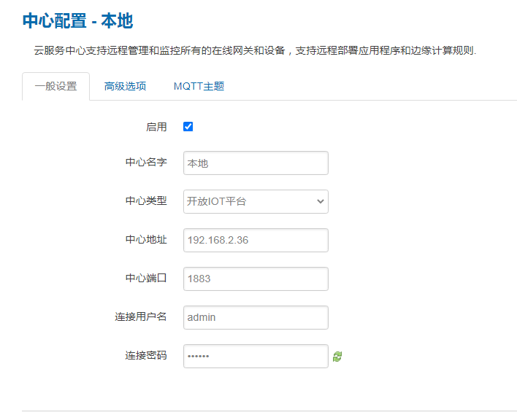Click the green password reveal icon
Viewport: 517px width, 412px height.
[337, 357]
